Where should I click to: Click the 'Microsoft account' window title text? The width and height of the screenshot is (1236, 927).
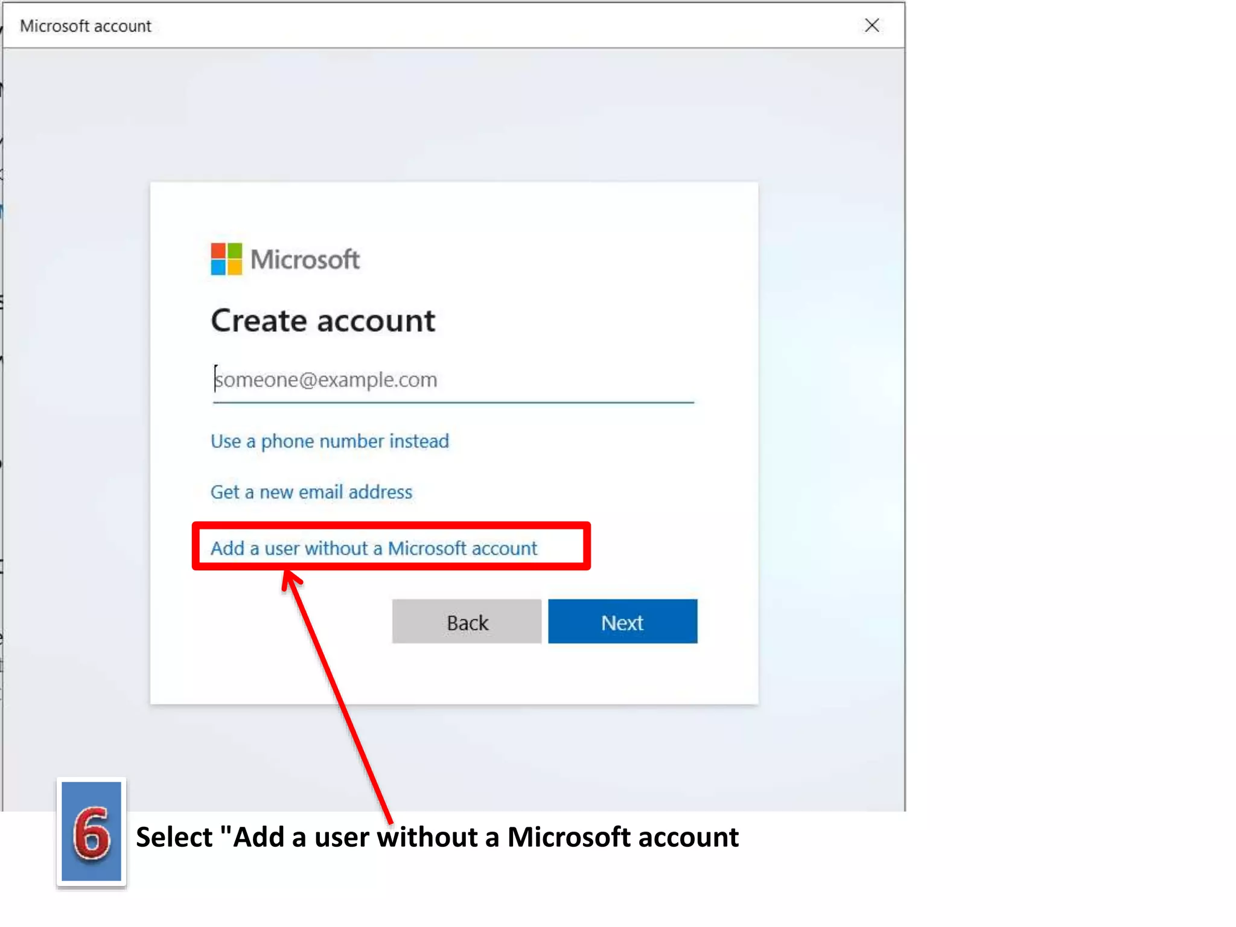point(86,26)
